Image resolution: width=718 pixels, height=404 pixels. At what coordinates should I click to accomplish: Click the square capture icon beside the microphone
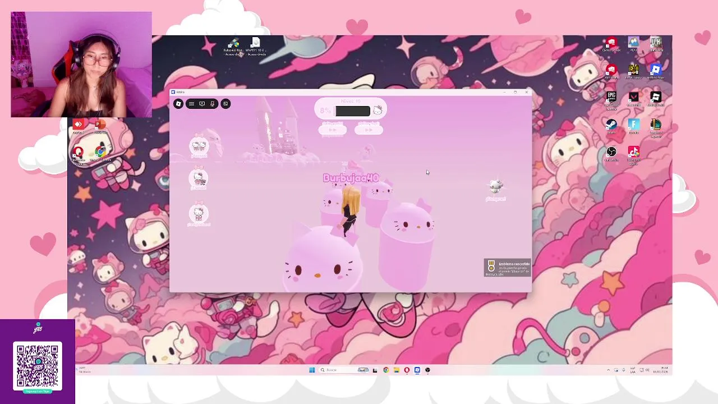pyautogui.click(x=225, y=104)
